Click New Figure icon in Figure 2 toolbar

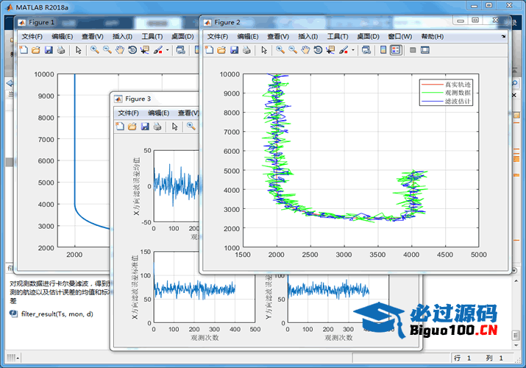click(210, 50)
